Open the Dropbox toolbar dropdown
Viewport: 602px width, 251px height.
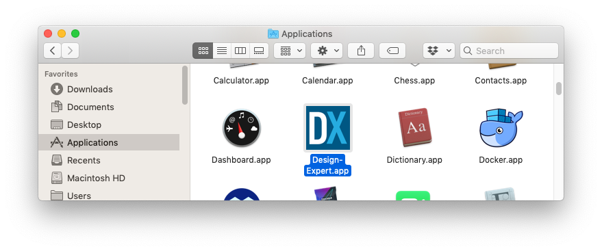439,51
